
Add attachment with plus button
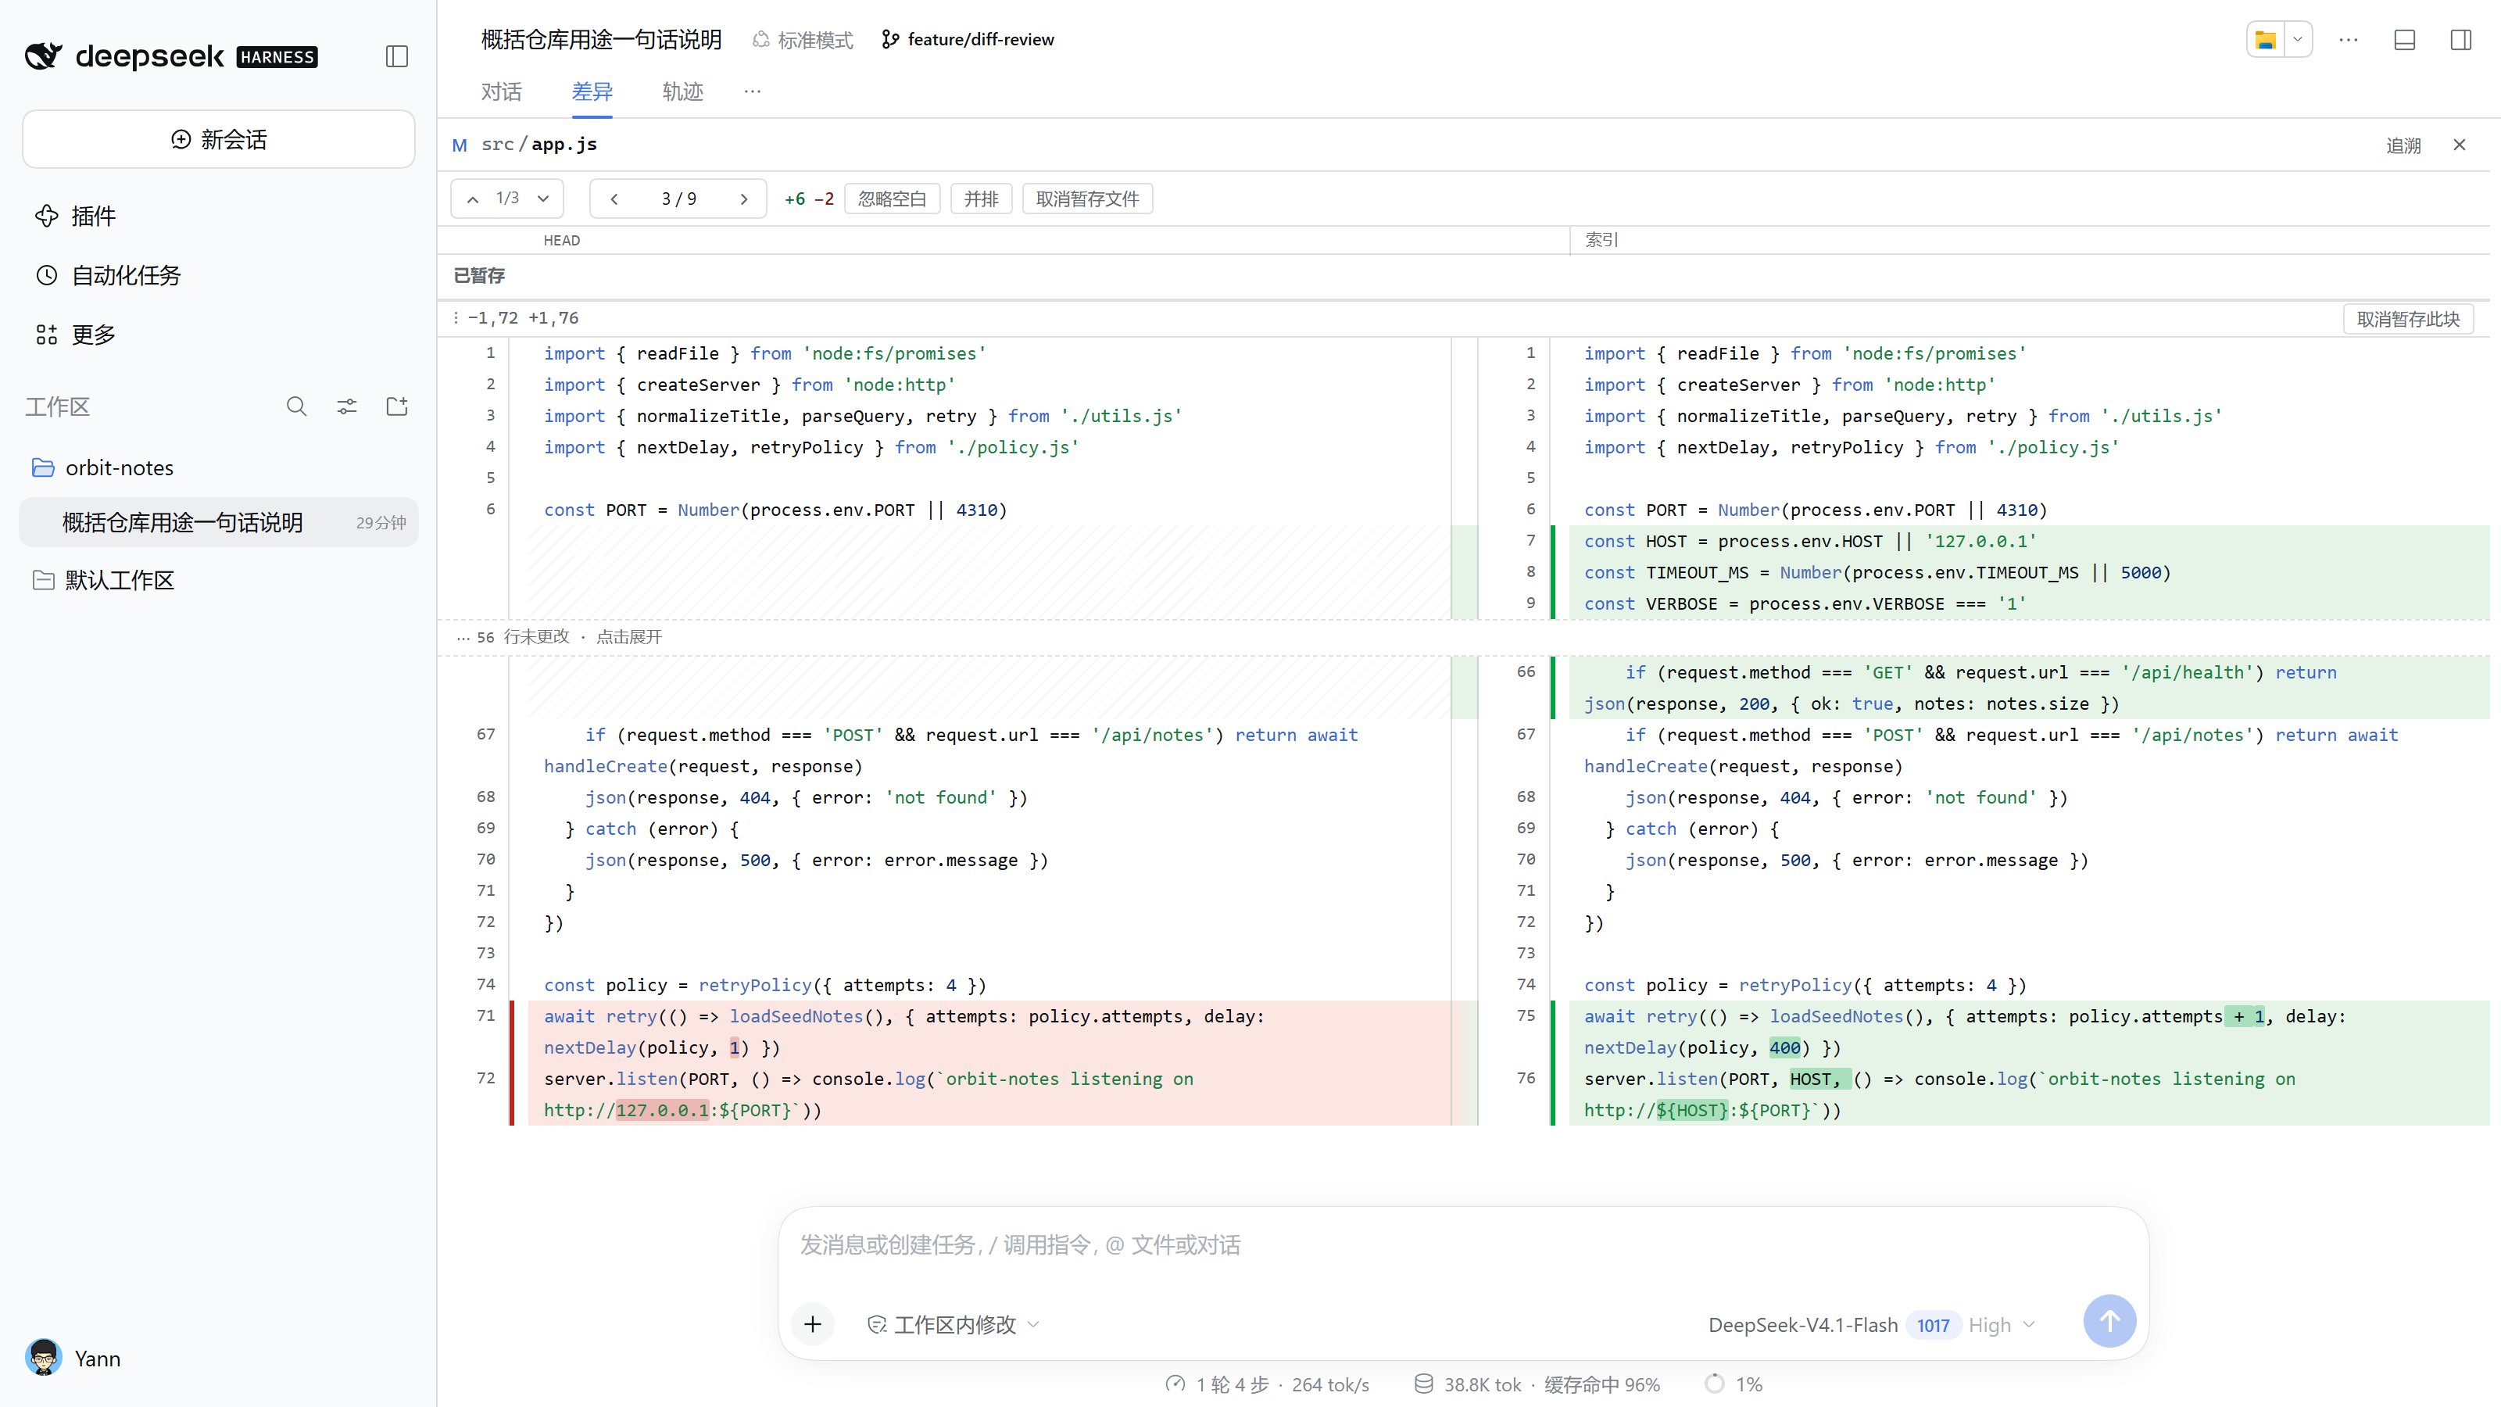[x=813, y=1323]
